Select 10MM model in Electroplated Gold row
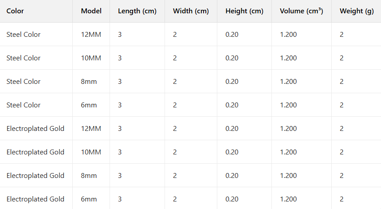381x209 pixels. (91, 152)
